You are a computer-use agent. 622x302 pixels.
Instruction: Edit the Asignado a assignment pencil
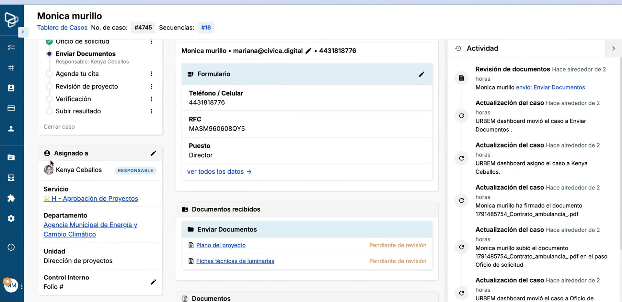153,153
